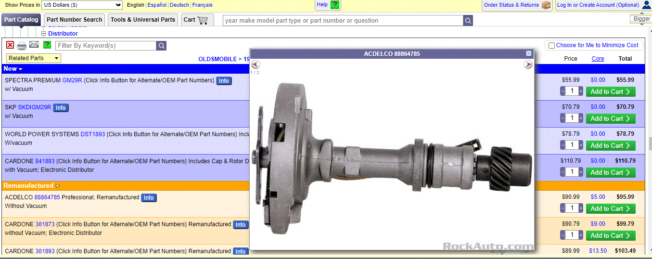The height and width of the screenshot is (259, 652).
Task: Open Info for SKP SKDIGM29R
Action: pos(61,108)
